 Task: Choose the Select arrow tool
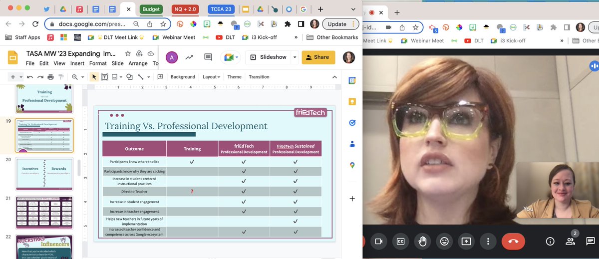coord(94,77)
